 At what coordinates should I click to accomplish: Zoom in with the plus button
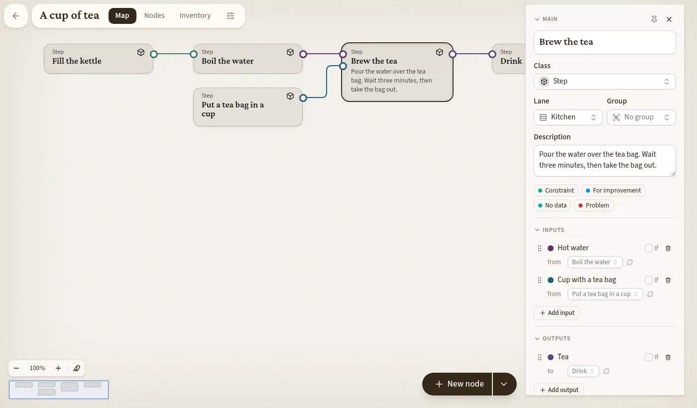[x=58, y=368]
